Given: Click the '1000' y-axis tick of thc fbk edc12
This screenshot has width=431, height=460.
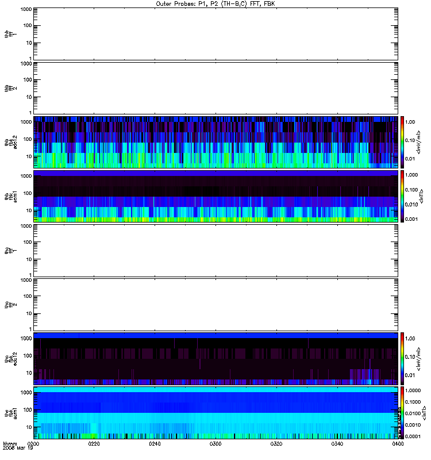Looking at the screenshot, I should tap(26, 339).
